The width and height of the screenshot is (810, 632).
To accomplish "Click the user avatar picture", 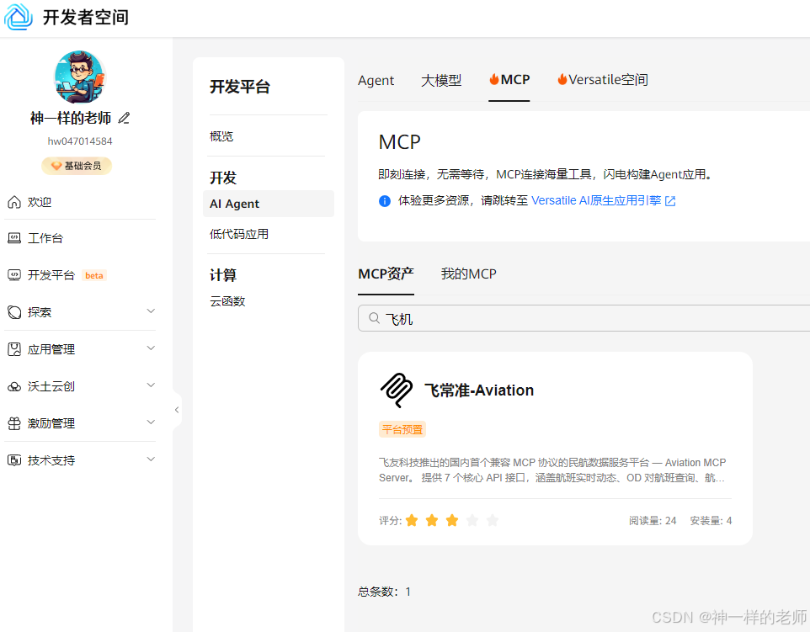I will point(79,77).
